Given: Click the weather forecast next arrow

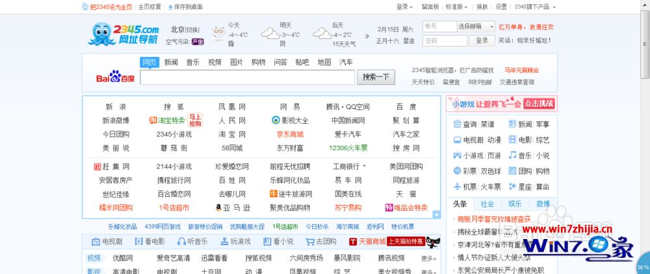Looking at the screenshot, I should (x=367, y=36).
